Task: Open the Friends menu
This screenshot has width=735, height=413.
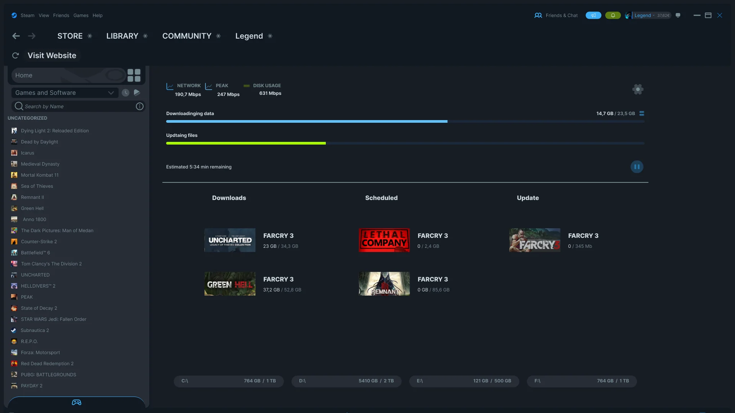Action: (x=61, y=15)
